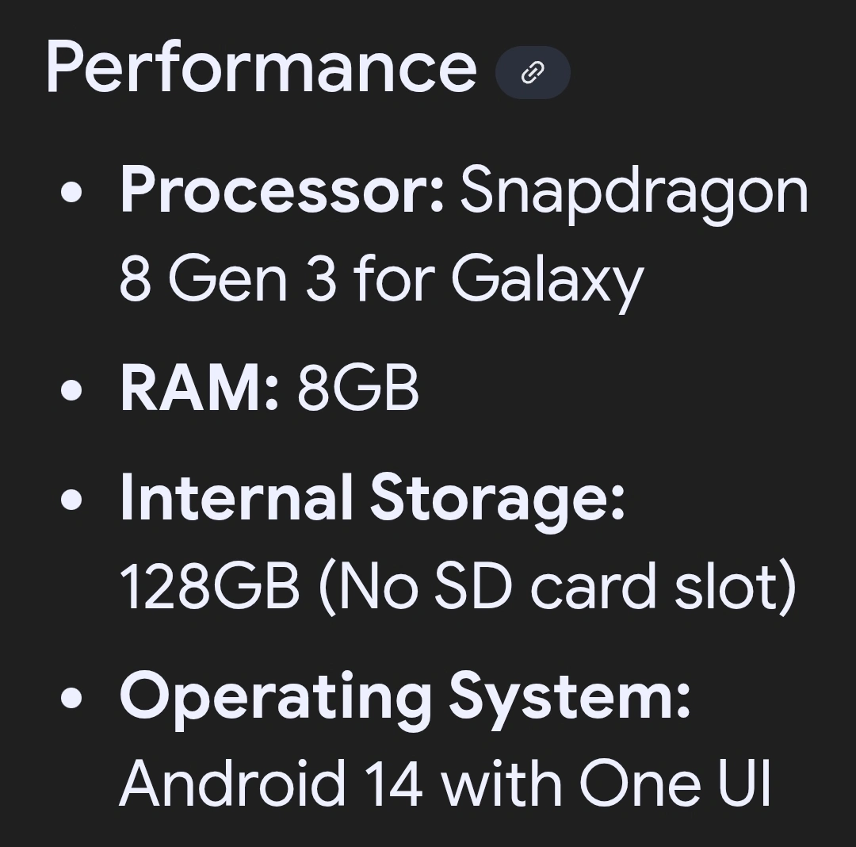Viewport: 856px width, 847px height.
Task: Click the word 'with' in Android line
Action: pos(500,784)
